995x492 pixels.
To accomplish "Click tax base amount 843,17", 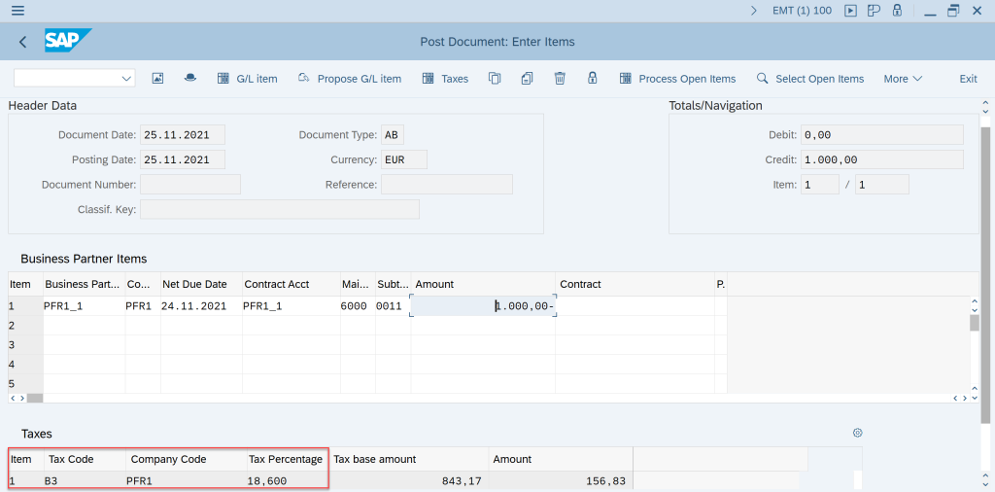I will pos(409,481).
